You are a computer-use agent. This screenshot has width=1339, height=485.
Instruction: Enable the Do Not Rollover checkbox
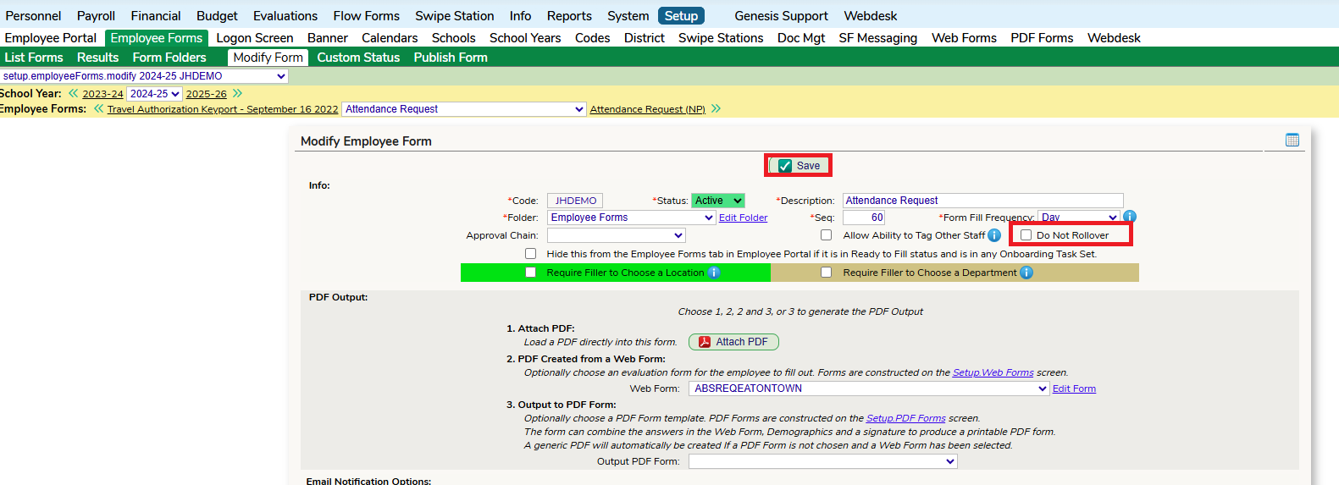(1026, 235)
